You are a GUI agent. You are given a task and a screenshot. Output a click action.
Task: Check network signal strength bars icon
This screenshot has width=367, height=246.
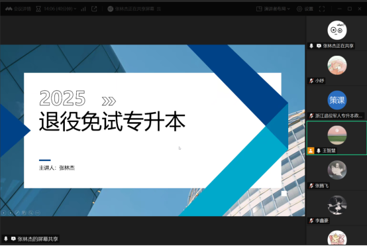[x=83, y=9]
